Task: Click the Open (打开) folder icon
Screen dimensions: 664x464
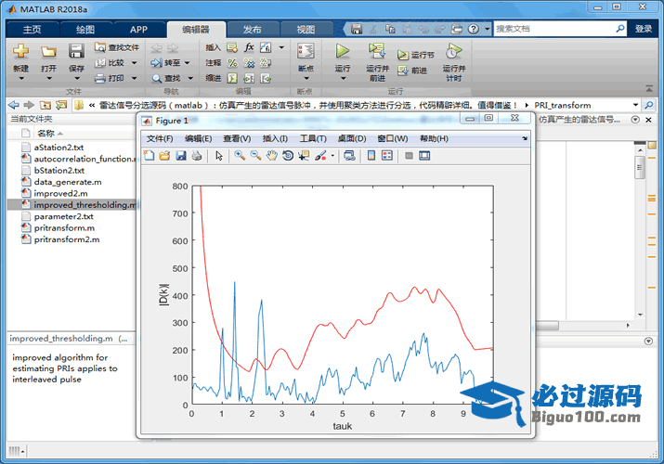Action: 48,52
